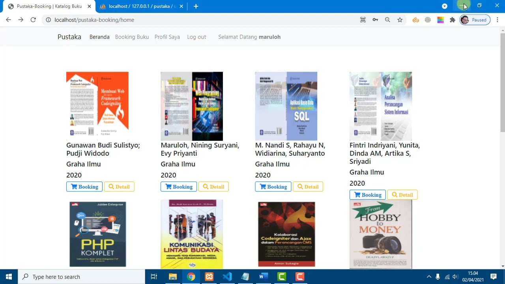Click the QR/apps grid icon in address bar

(363, 20)
